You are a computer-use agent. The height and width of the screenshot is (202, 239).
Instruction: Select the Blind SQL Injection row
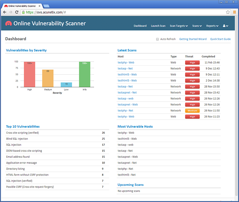pyautogui.click(x=57, y=139)
